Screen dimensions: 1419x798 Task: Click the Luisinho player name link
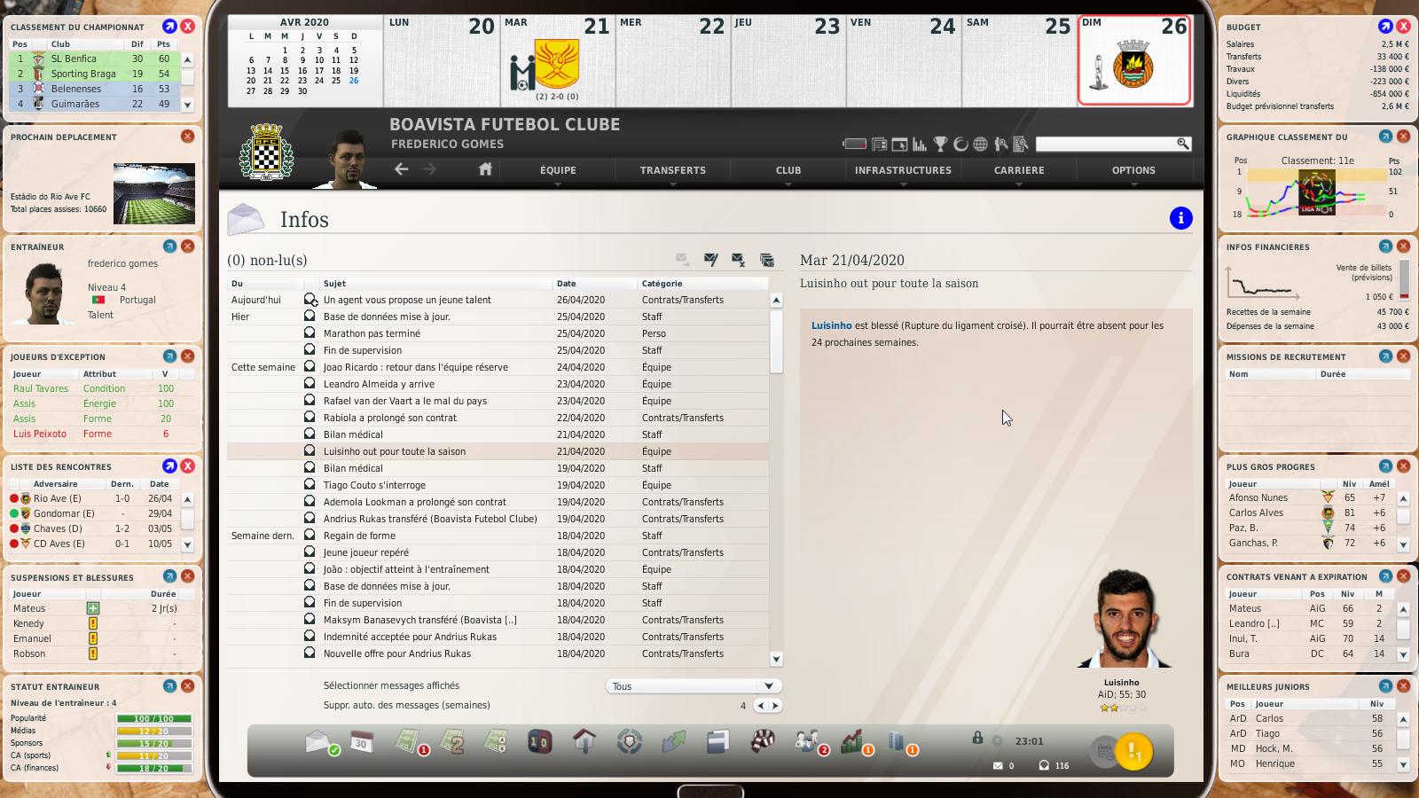pos(831,325)
